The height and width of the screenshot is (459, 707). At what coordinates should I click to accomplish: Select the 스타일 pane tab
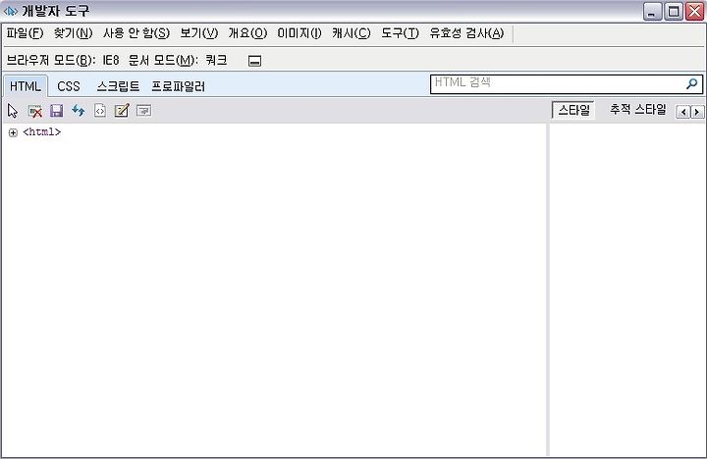[x=573, y=110]
